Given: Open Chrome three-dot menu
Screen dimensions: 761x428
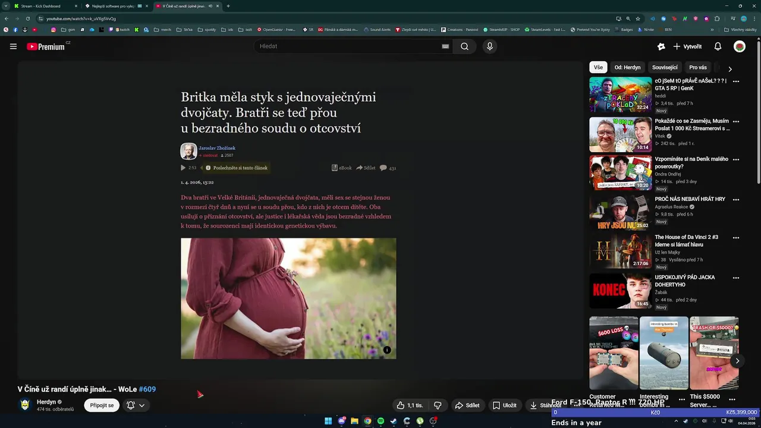Looking at the screenshot, I should tap(753, 18).
